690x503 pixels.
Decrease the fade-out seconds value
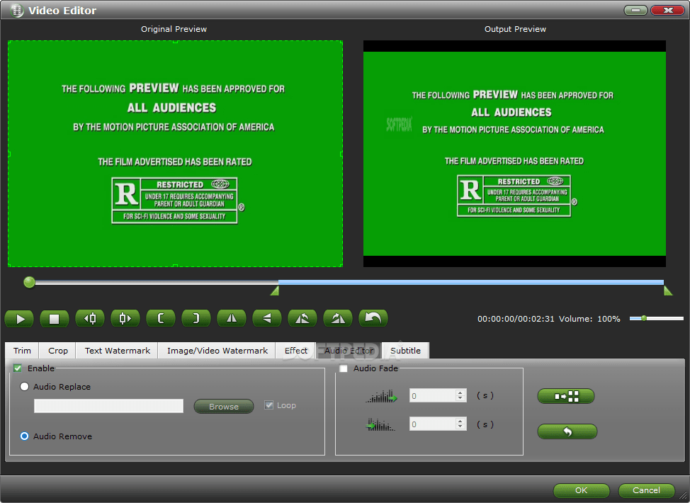coord(460,427)
